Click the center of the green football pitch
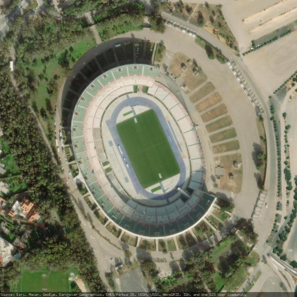297x297 pixels. coord(148,148)
